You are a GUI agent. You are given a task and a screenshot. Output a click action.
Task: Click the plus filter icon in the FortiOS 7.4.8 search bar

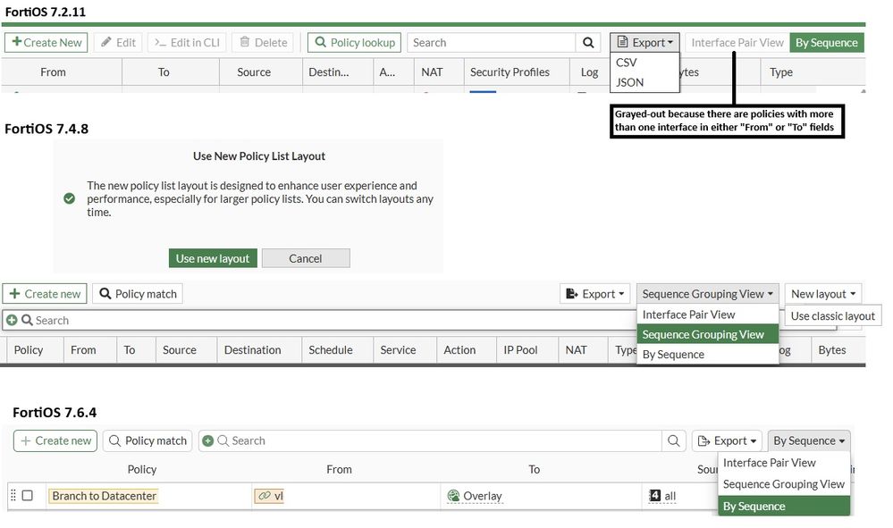[12, 320]
